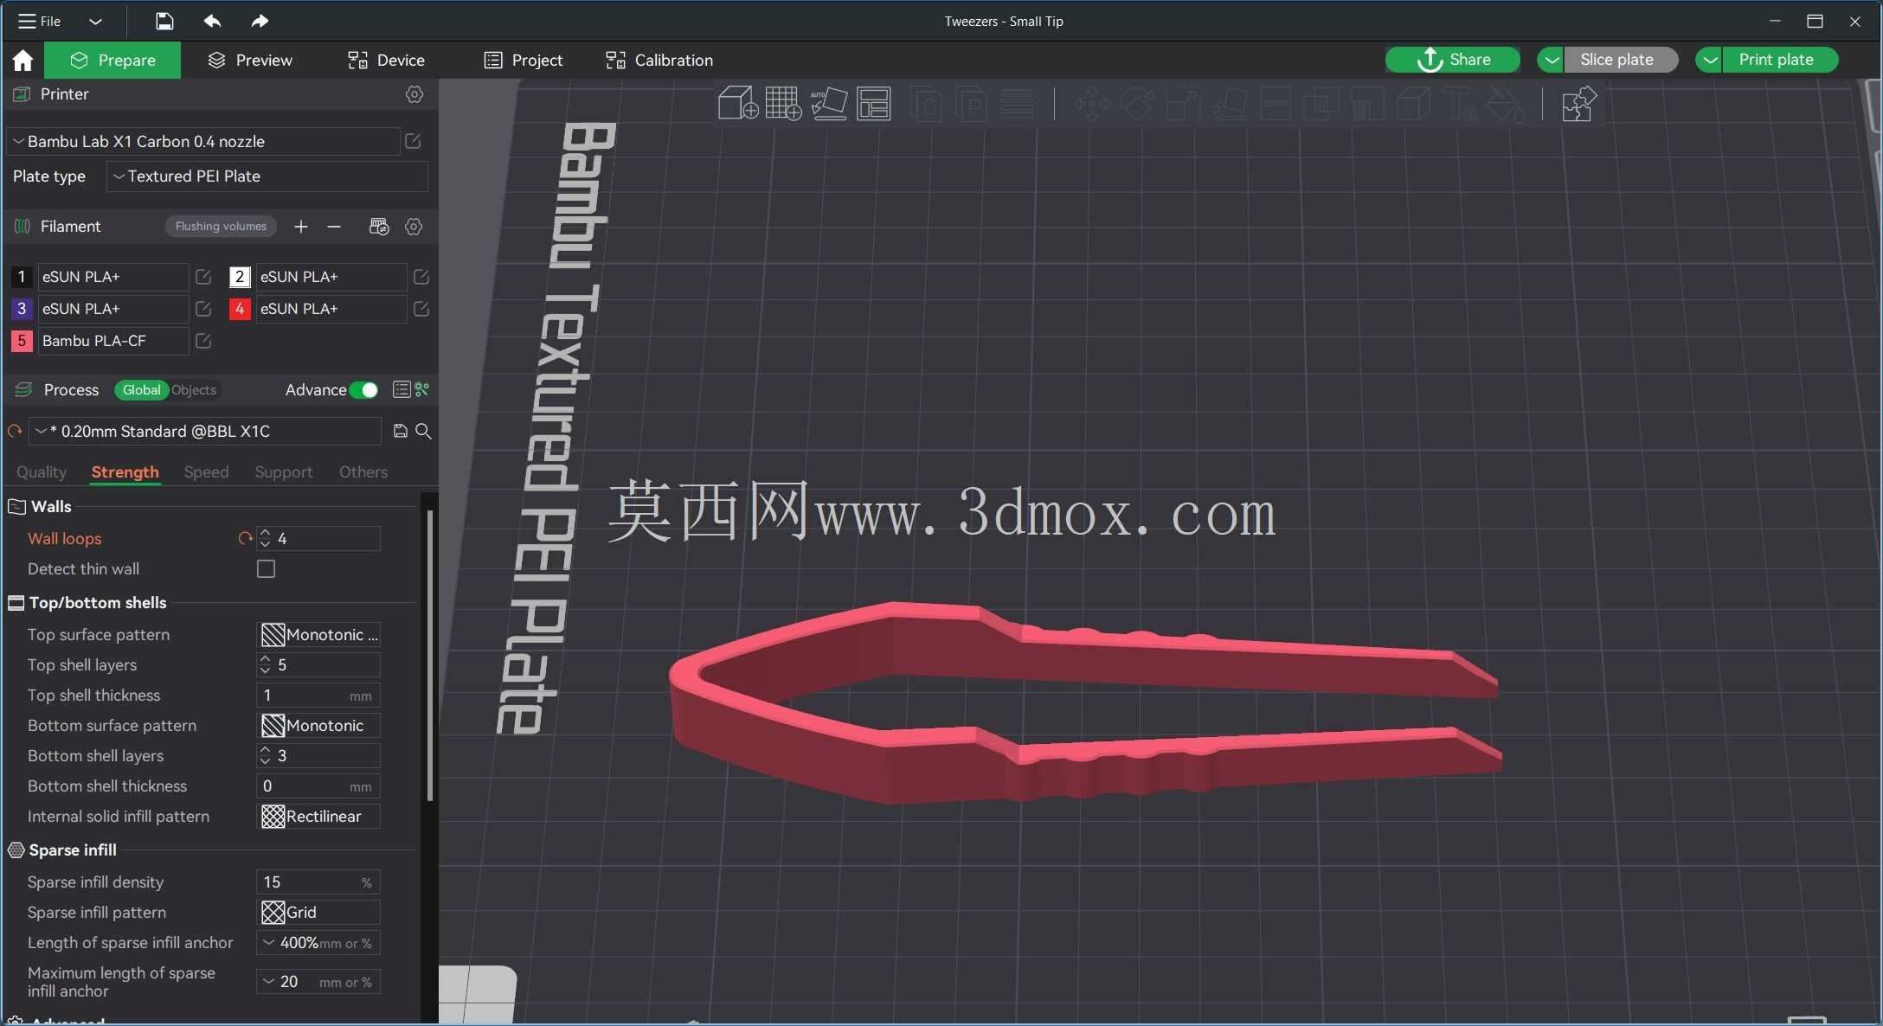Image resolution: width=1883 pixels, height=1026 pixels.
Task: Switch process scope to Global
Action: coord(141,390)
